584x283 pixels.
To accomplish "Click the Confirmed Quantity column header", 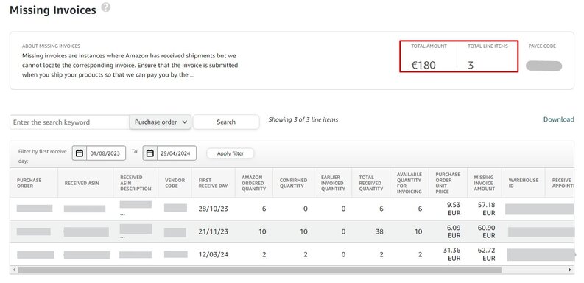I will pyautogui.click(x=294, y=183).
